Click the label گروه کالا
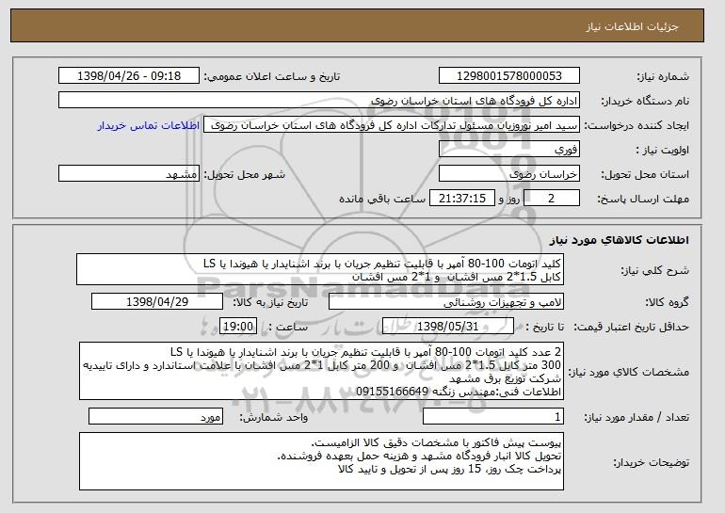Screen dimensions: 725x513 tap(667, 302)
